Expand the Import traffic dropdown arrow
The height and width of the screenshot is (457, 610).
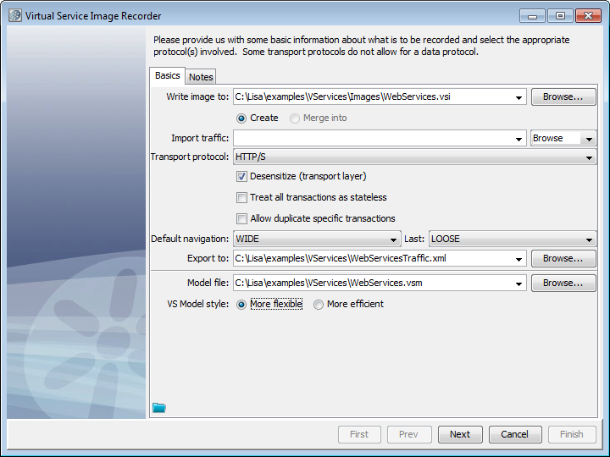(x=518, y=139)
